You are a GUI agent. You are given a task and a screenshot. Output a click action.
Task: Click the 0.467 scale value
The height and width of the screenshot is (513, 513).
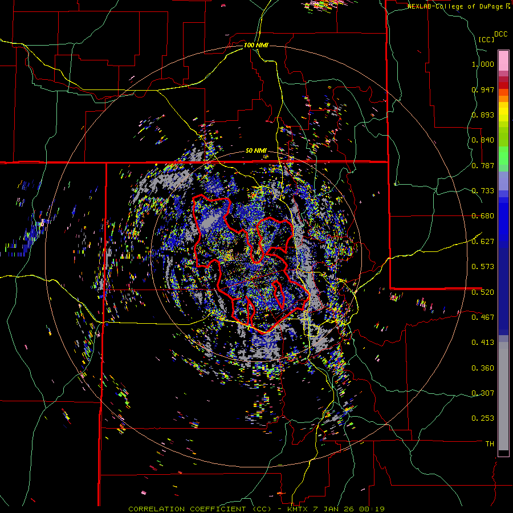483,317
